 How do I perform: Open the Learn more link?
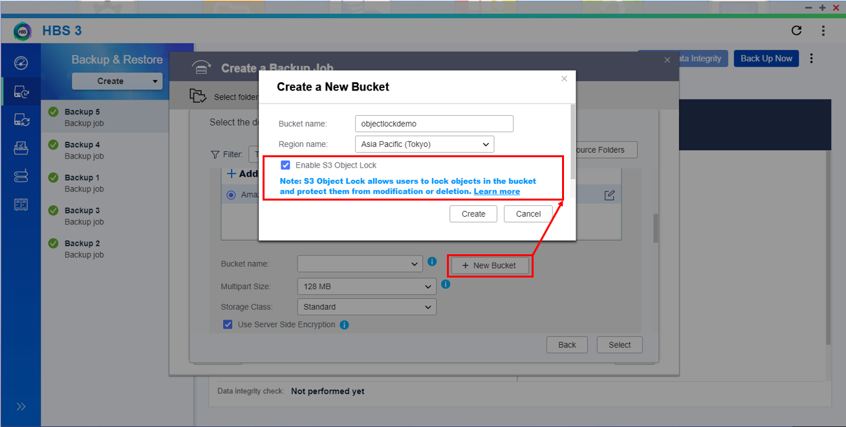coord(497,192)
